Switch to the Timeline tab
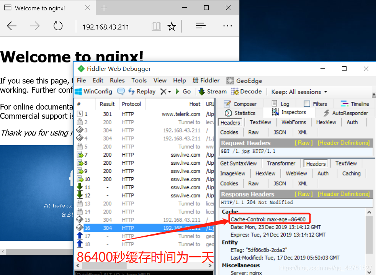Viewport: 376px width, 275px height. [x=355, y=104]
